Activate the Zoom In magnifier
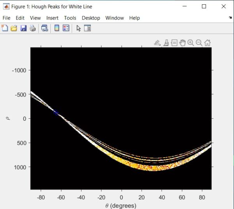This screenshot has height=209, width=234. click(x=191, y=43)
